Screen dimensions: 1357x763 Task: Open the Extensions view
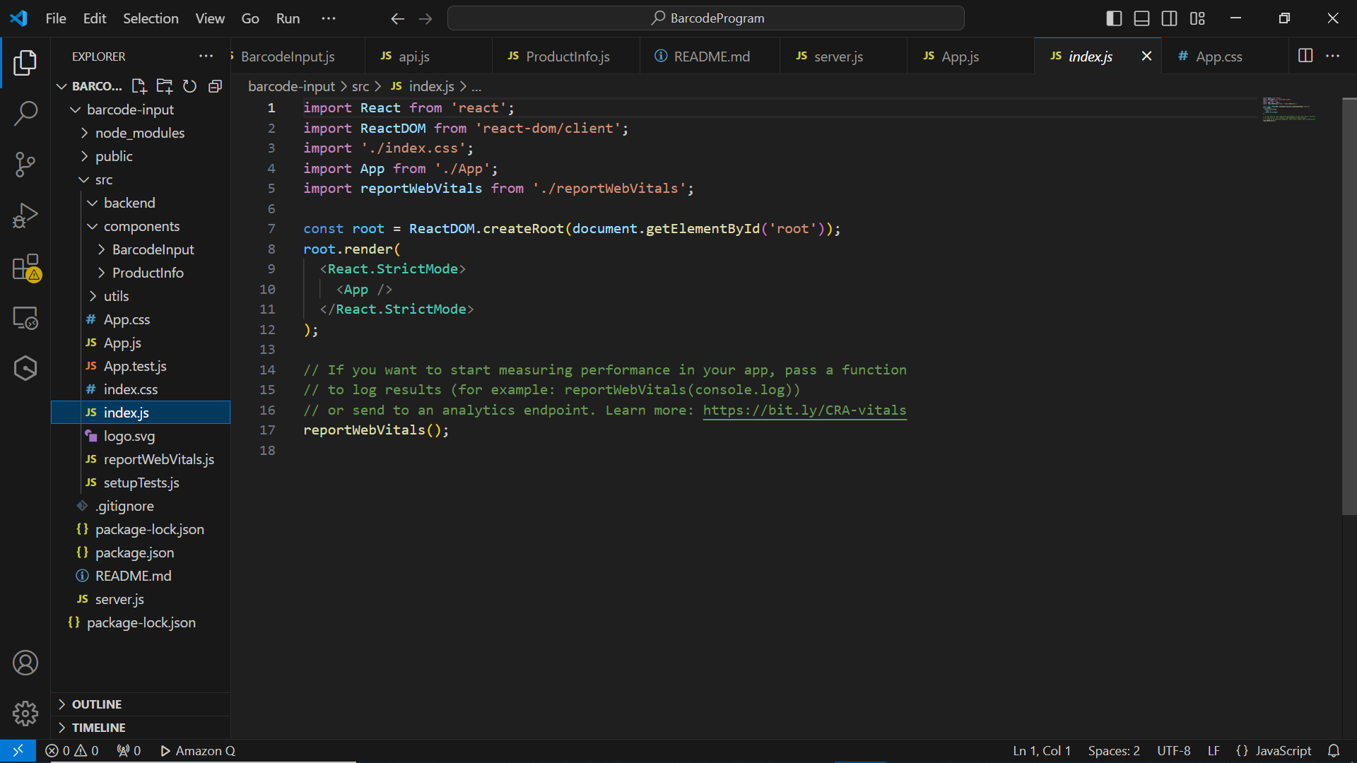[x=25, y=268]
